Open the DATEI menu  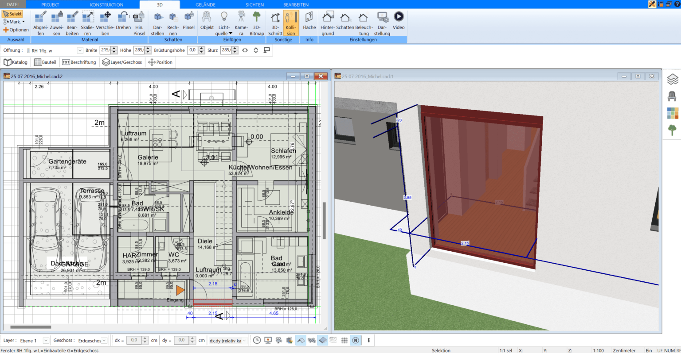pyautogui.click(x=13, y=4)
